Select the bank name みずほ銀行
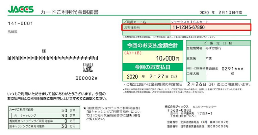 coord(213,48)
